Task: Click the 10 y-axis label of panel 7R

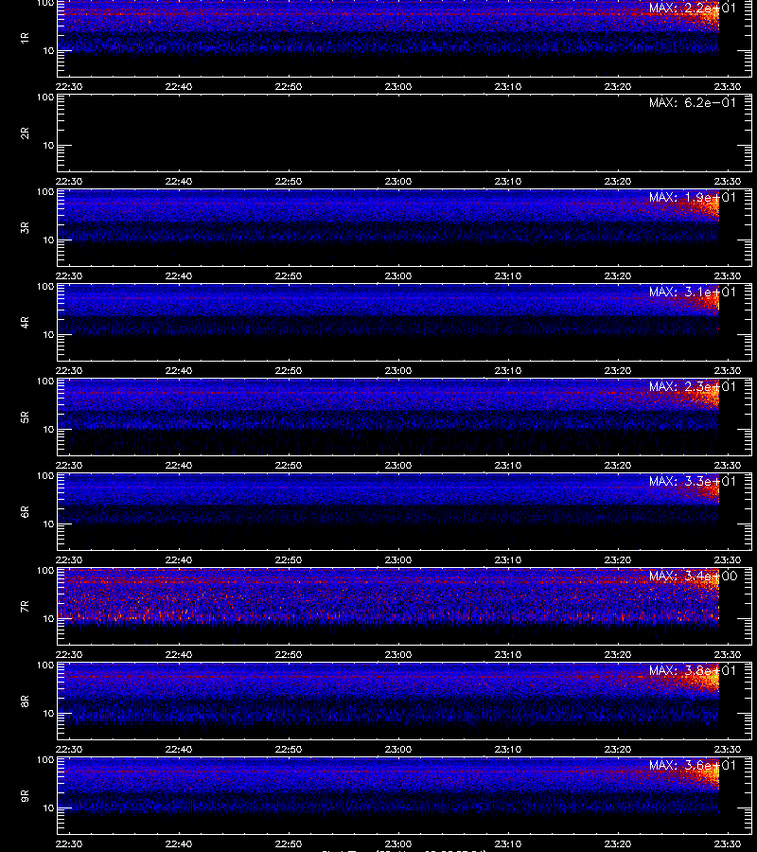Action: tap(48, 619)
